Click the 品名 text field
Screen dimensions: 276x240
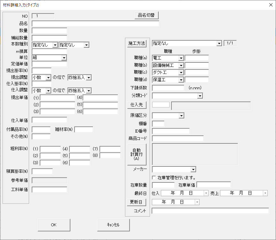[95, 24]
